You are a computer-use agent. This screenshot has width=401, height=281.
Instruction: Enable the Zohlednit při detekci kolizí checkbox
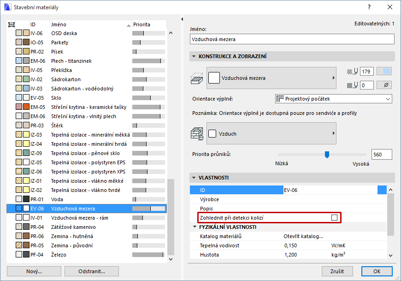tap(335, 217)
